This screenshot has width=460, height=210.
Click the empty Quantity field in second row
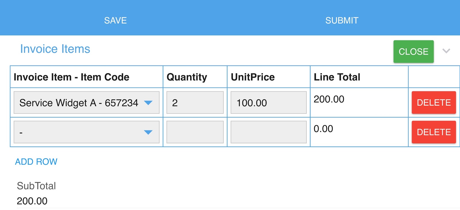click(x=195, y=132)
